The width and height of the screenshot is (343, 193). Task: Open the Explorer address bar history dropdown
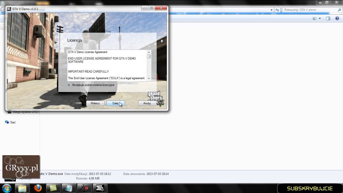coord(272,10)
